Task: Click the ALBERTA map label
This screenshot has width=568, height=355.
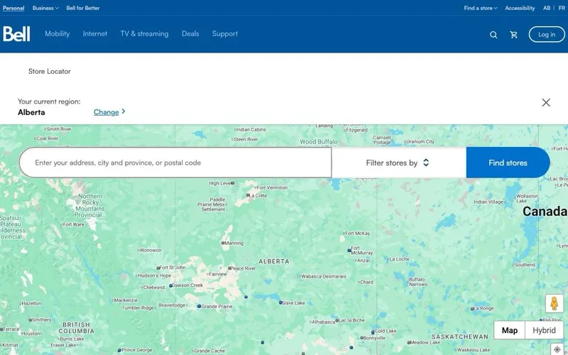Action: [x=274, y=261]
